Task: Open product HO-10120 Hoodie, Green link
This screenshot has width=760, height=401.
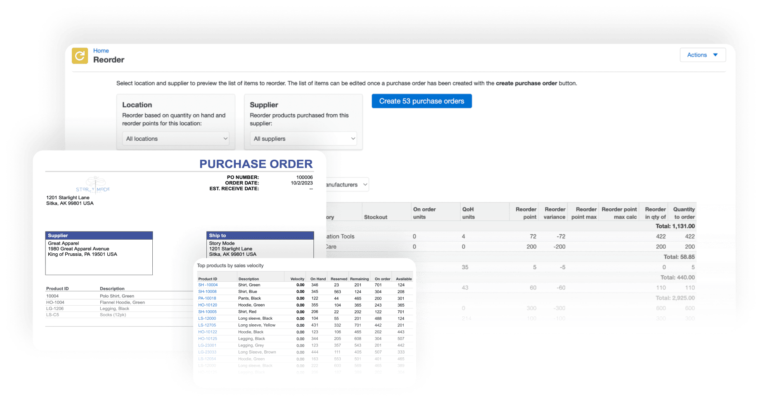Action: pos(208,305)
